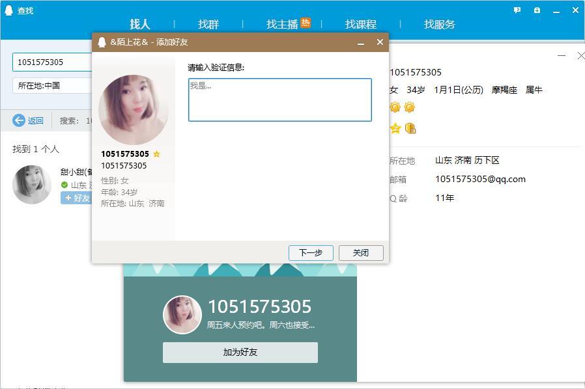Click the signature 周五来人预约吧。周六也接受...
This screenshot has width=585, height=389.
click(261, 325)
